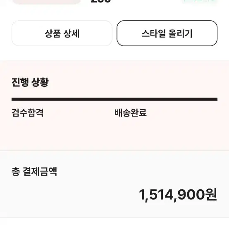Image resolution: width=229 pixels, height=229 pixels.
Task: Click the black progress status bar
Action: click(x=114, y=99)
